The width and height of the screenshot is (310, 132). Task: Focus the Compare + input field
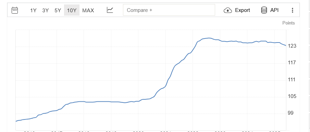pyautogui.click(x=169, y=10)
